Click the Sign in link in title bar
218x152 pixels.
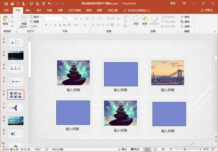tap(173, 3)
